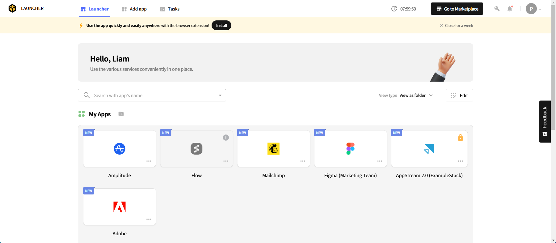The height and width of the screenshot is (243, 556).
Task: Open the Launcher tab
Action: tap(95, 9)
